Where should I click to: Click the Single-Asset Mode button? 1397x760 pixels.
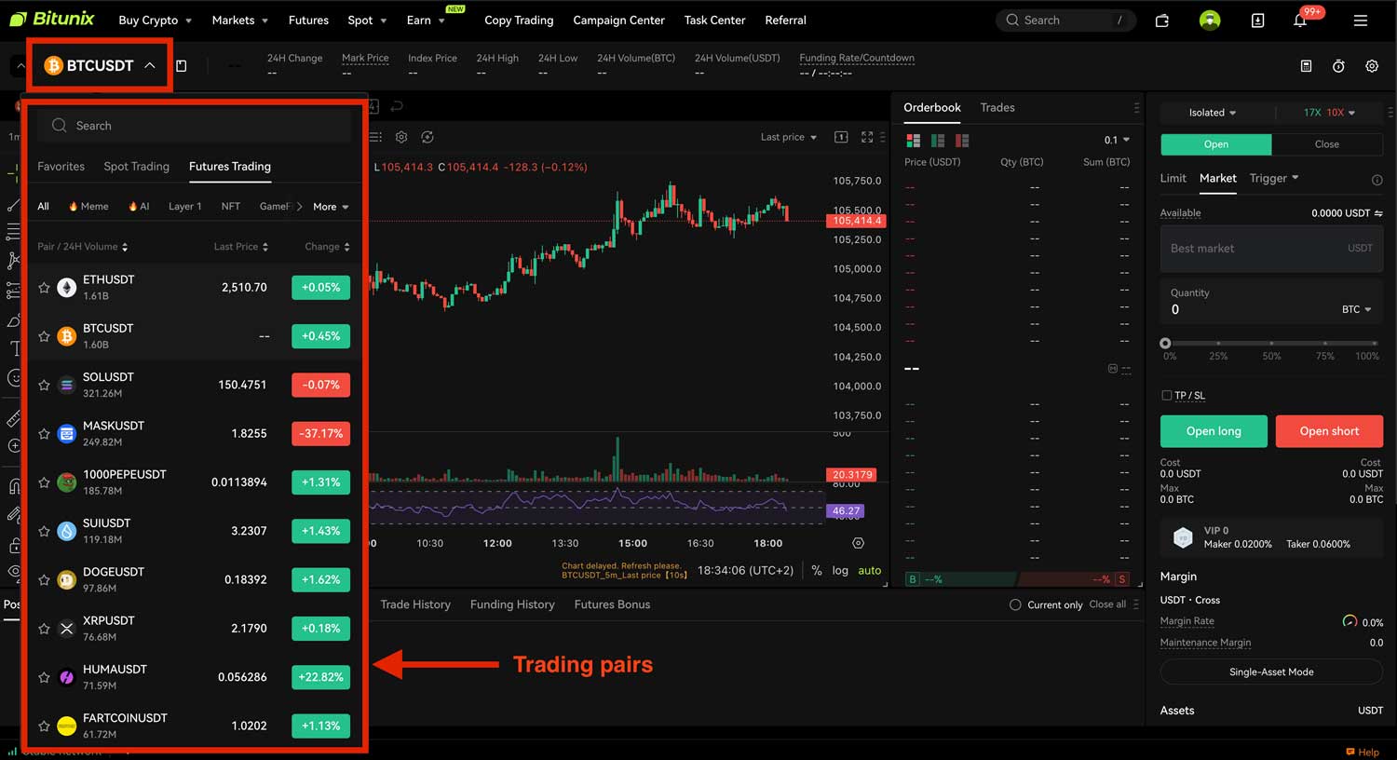1270,672
